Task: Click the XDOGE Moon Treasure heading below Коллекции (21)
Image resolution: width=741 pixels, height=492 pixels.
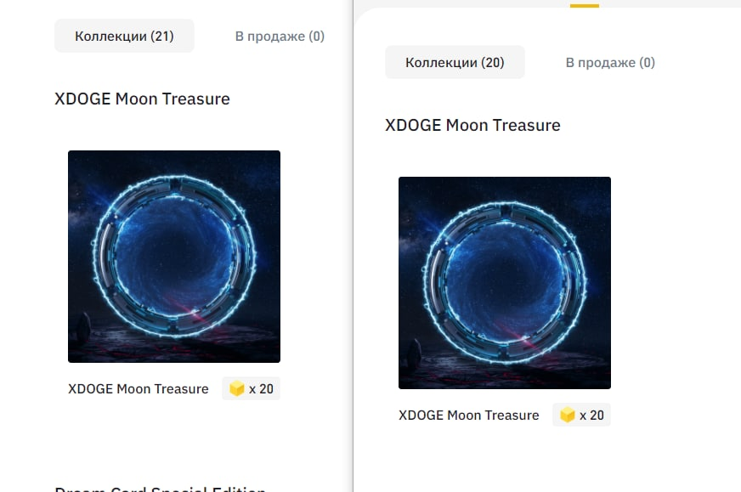Action: pyautogui.click(x=142, y=99)
